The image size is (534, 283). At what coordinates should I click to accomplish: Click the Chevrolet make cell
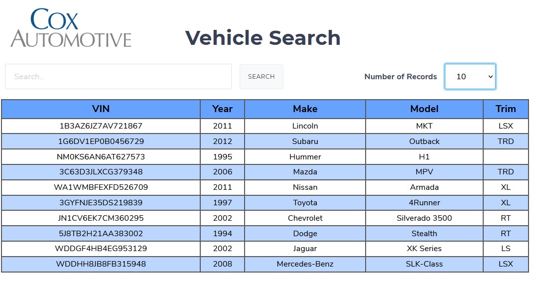point(305,218)
